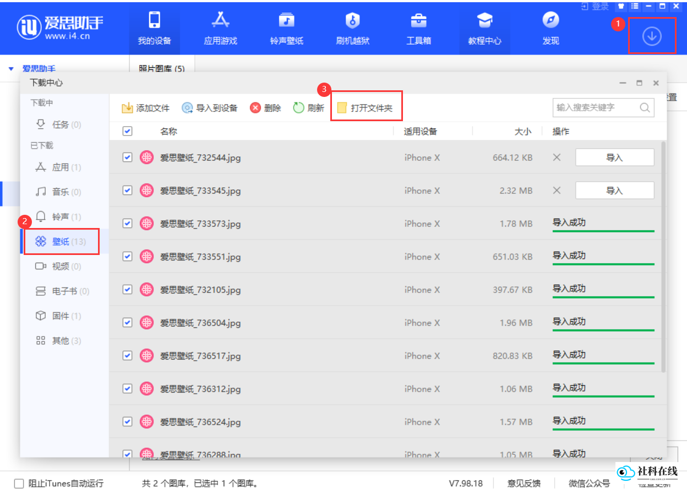Select 铃声 (1) category in sidebar
This screenshot has height=494, width=687.
(64, 217)
